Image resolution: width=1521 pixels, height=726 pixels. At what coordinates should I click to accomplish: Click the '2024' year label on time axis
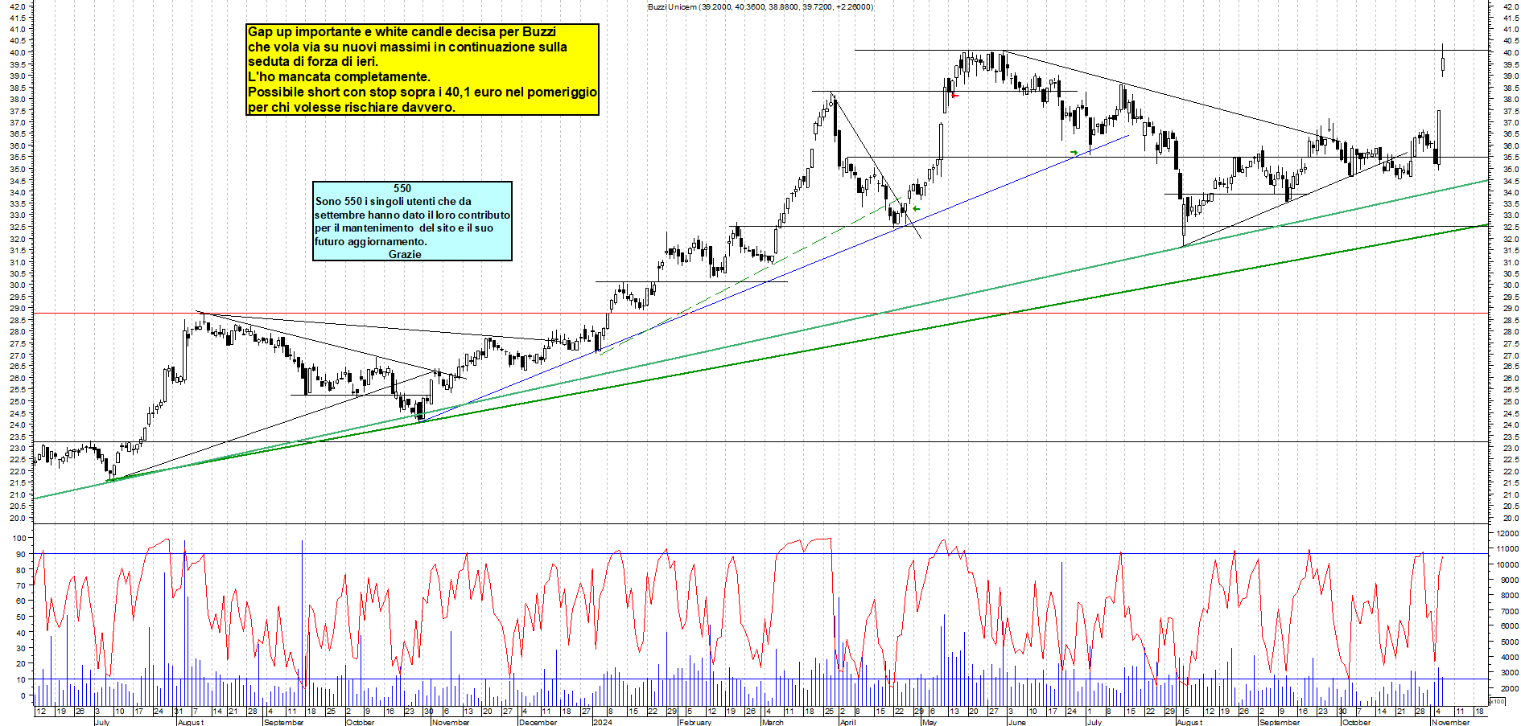[602, 722]
